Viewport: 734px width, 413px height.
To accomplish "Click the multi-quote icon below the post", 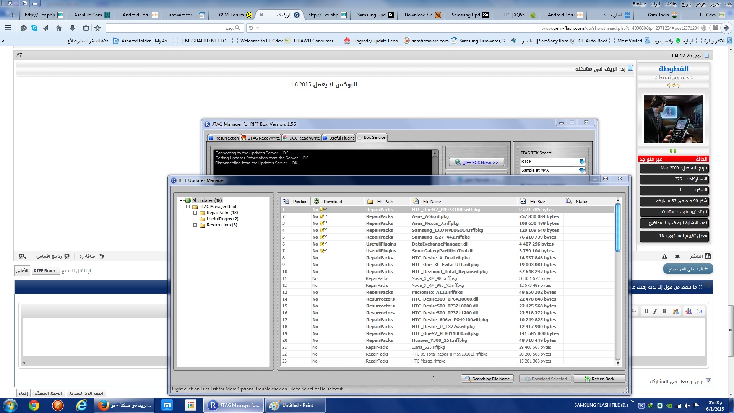I will point(23,257).
